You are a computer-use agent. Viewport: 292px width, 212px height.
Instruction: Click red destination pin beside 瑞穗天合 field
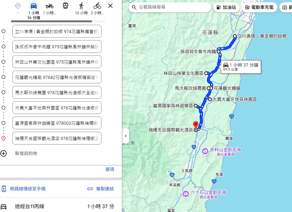(x=3, y=138)
